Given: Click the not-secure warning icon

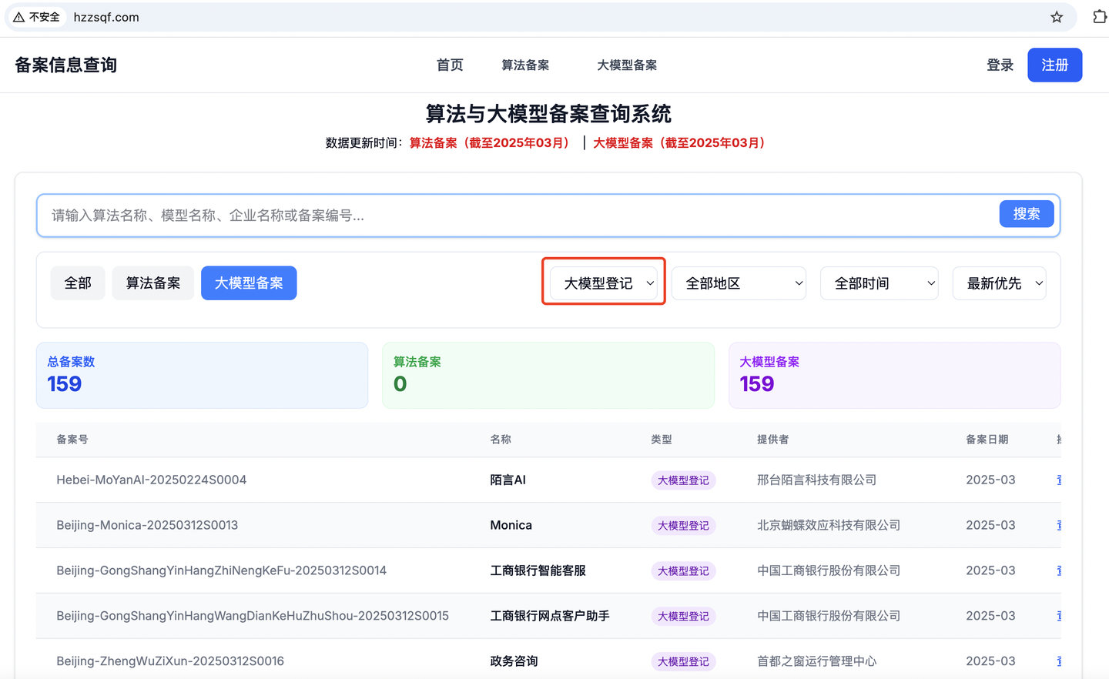Looking at the screenshot, I should point(19,17).
